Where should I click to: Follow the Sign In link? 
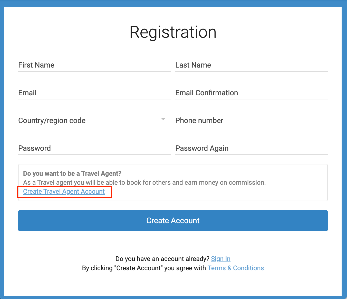(220, 259)
